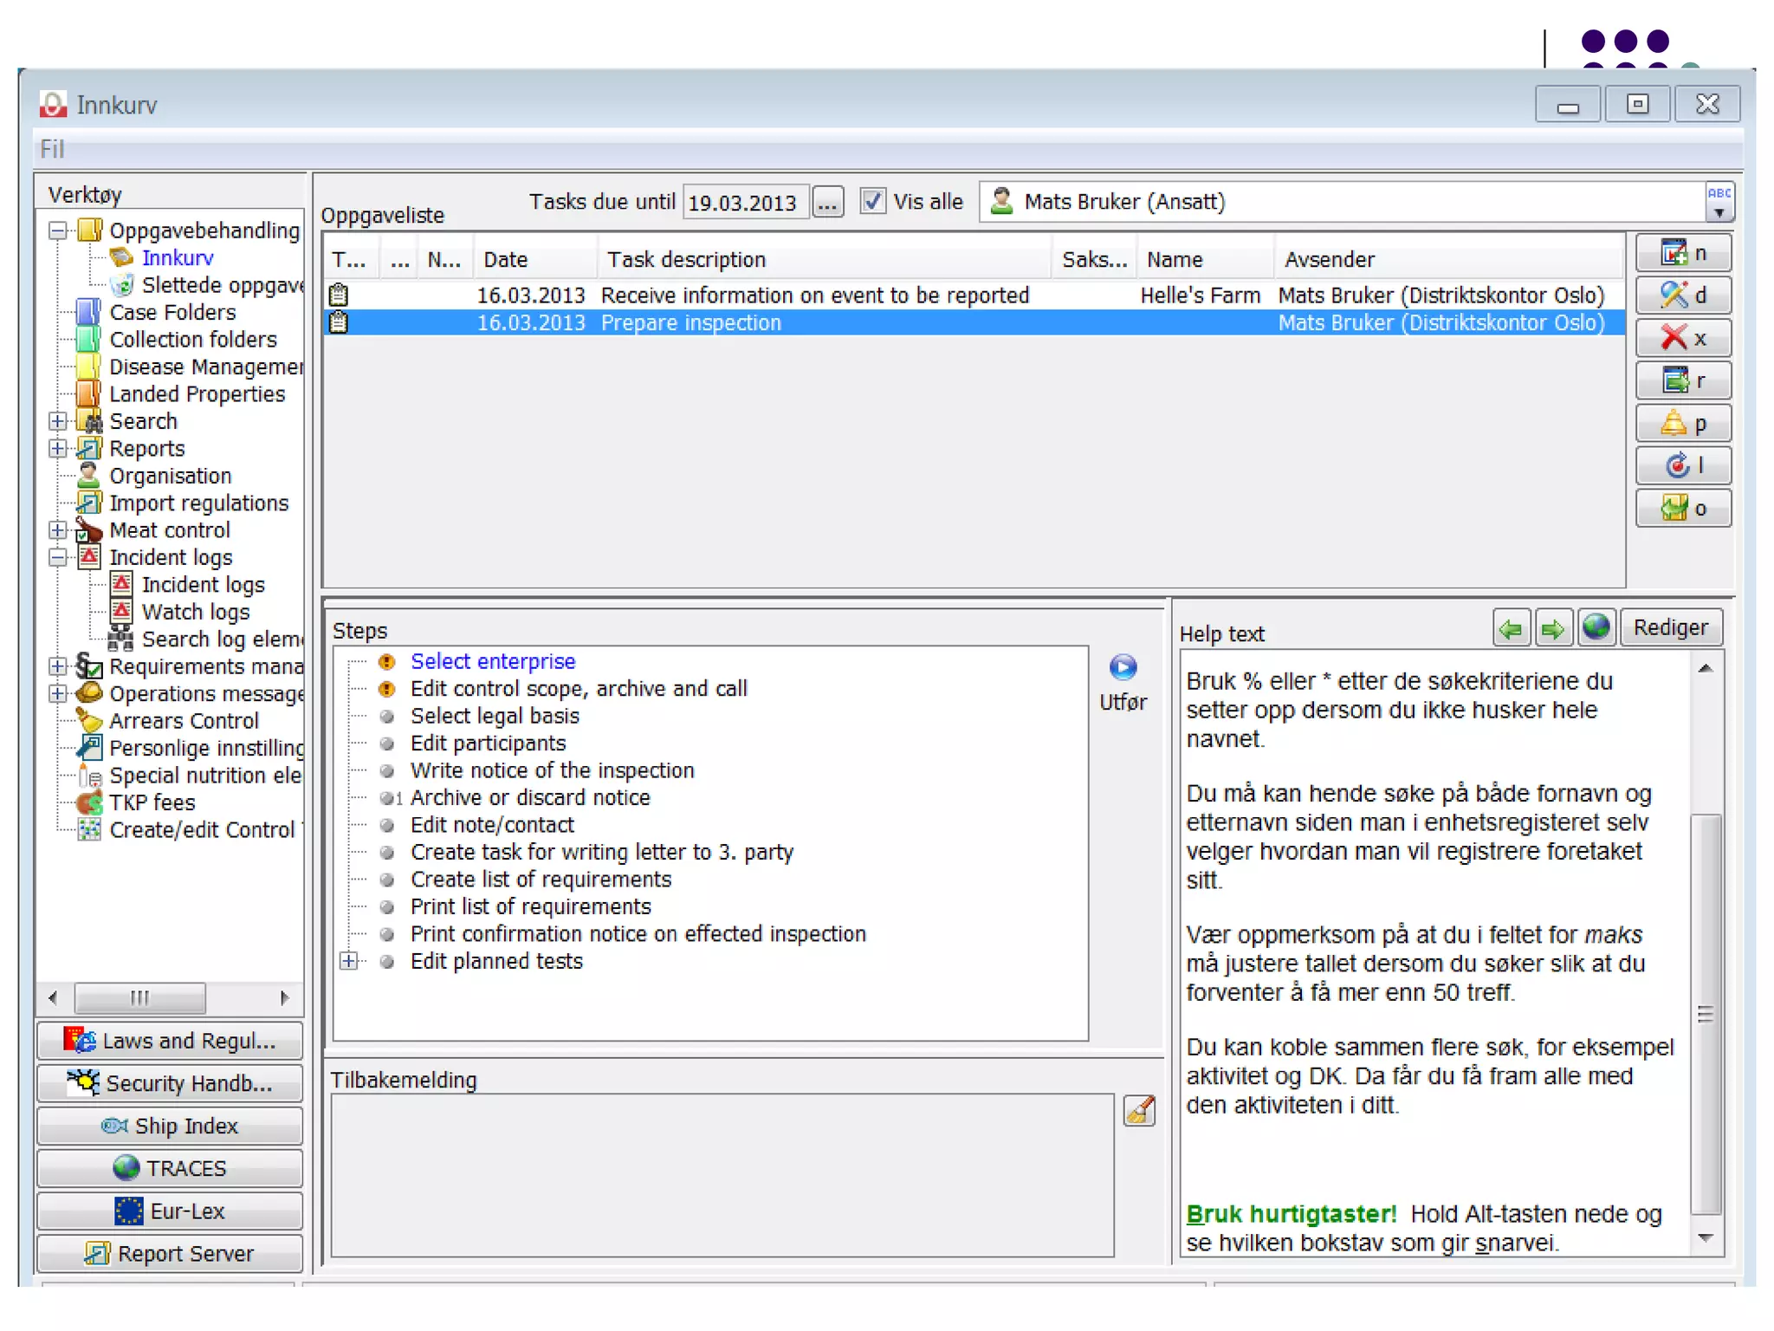Viewport: 1774px width, 1331px height.
Task: Collapse the Oppgavebehandling tree node
Action: pyautogui.click(x=58, y=230)
